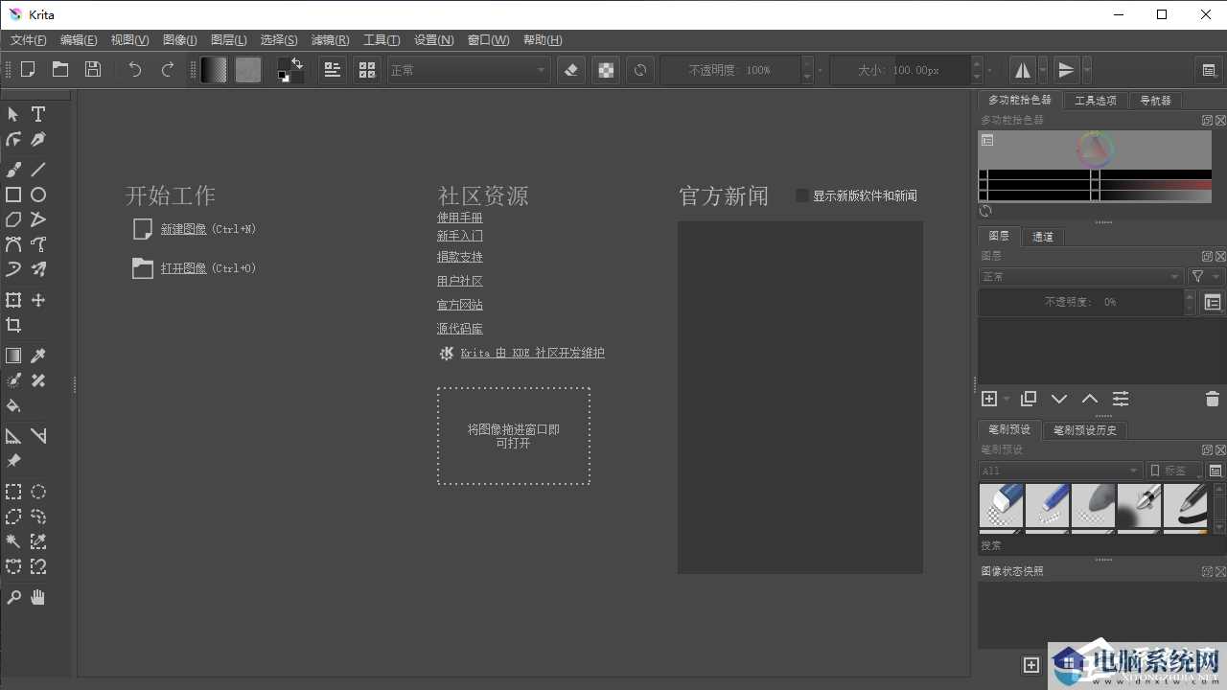Select the Polyline tool

tap(38, 219)
